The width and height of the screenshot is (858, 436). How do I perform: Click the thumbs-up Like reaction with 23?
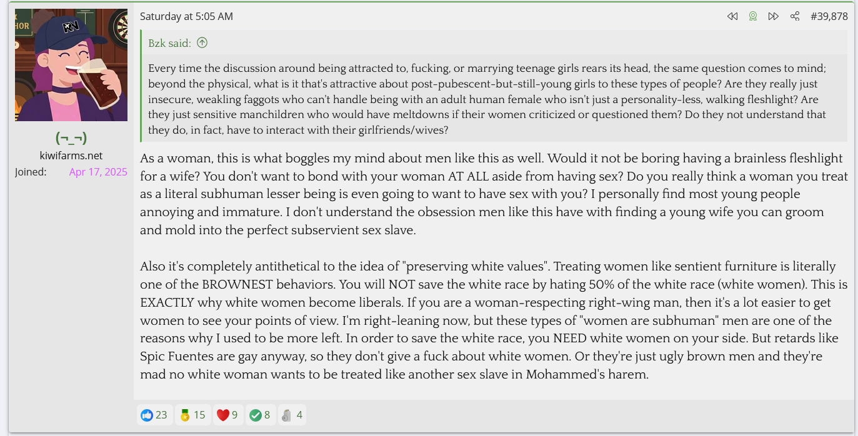[154, 415]
